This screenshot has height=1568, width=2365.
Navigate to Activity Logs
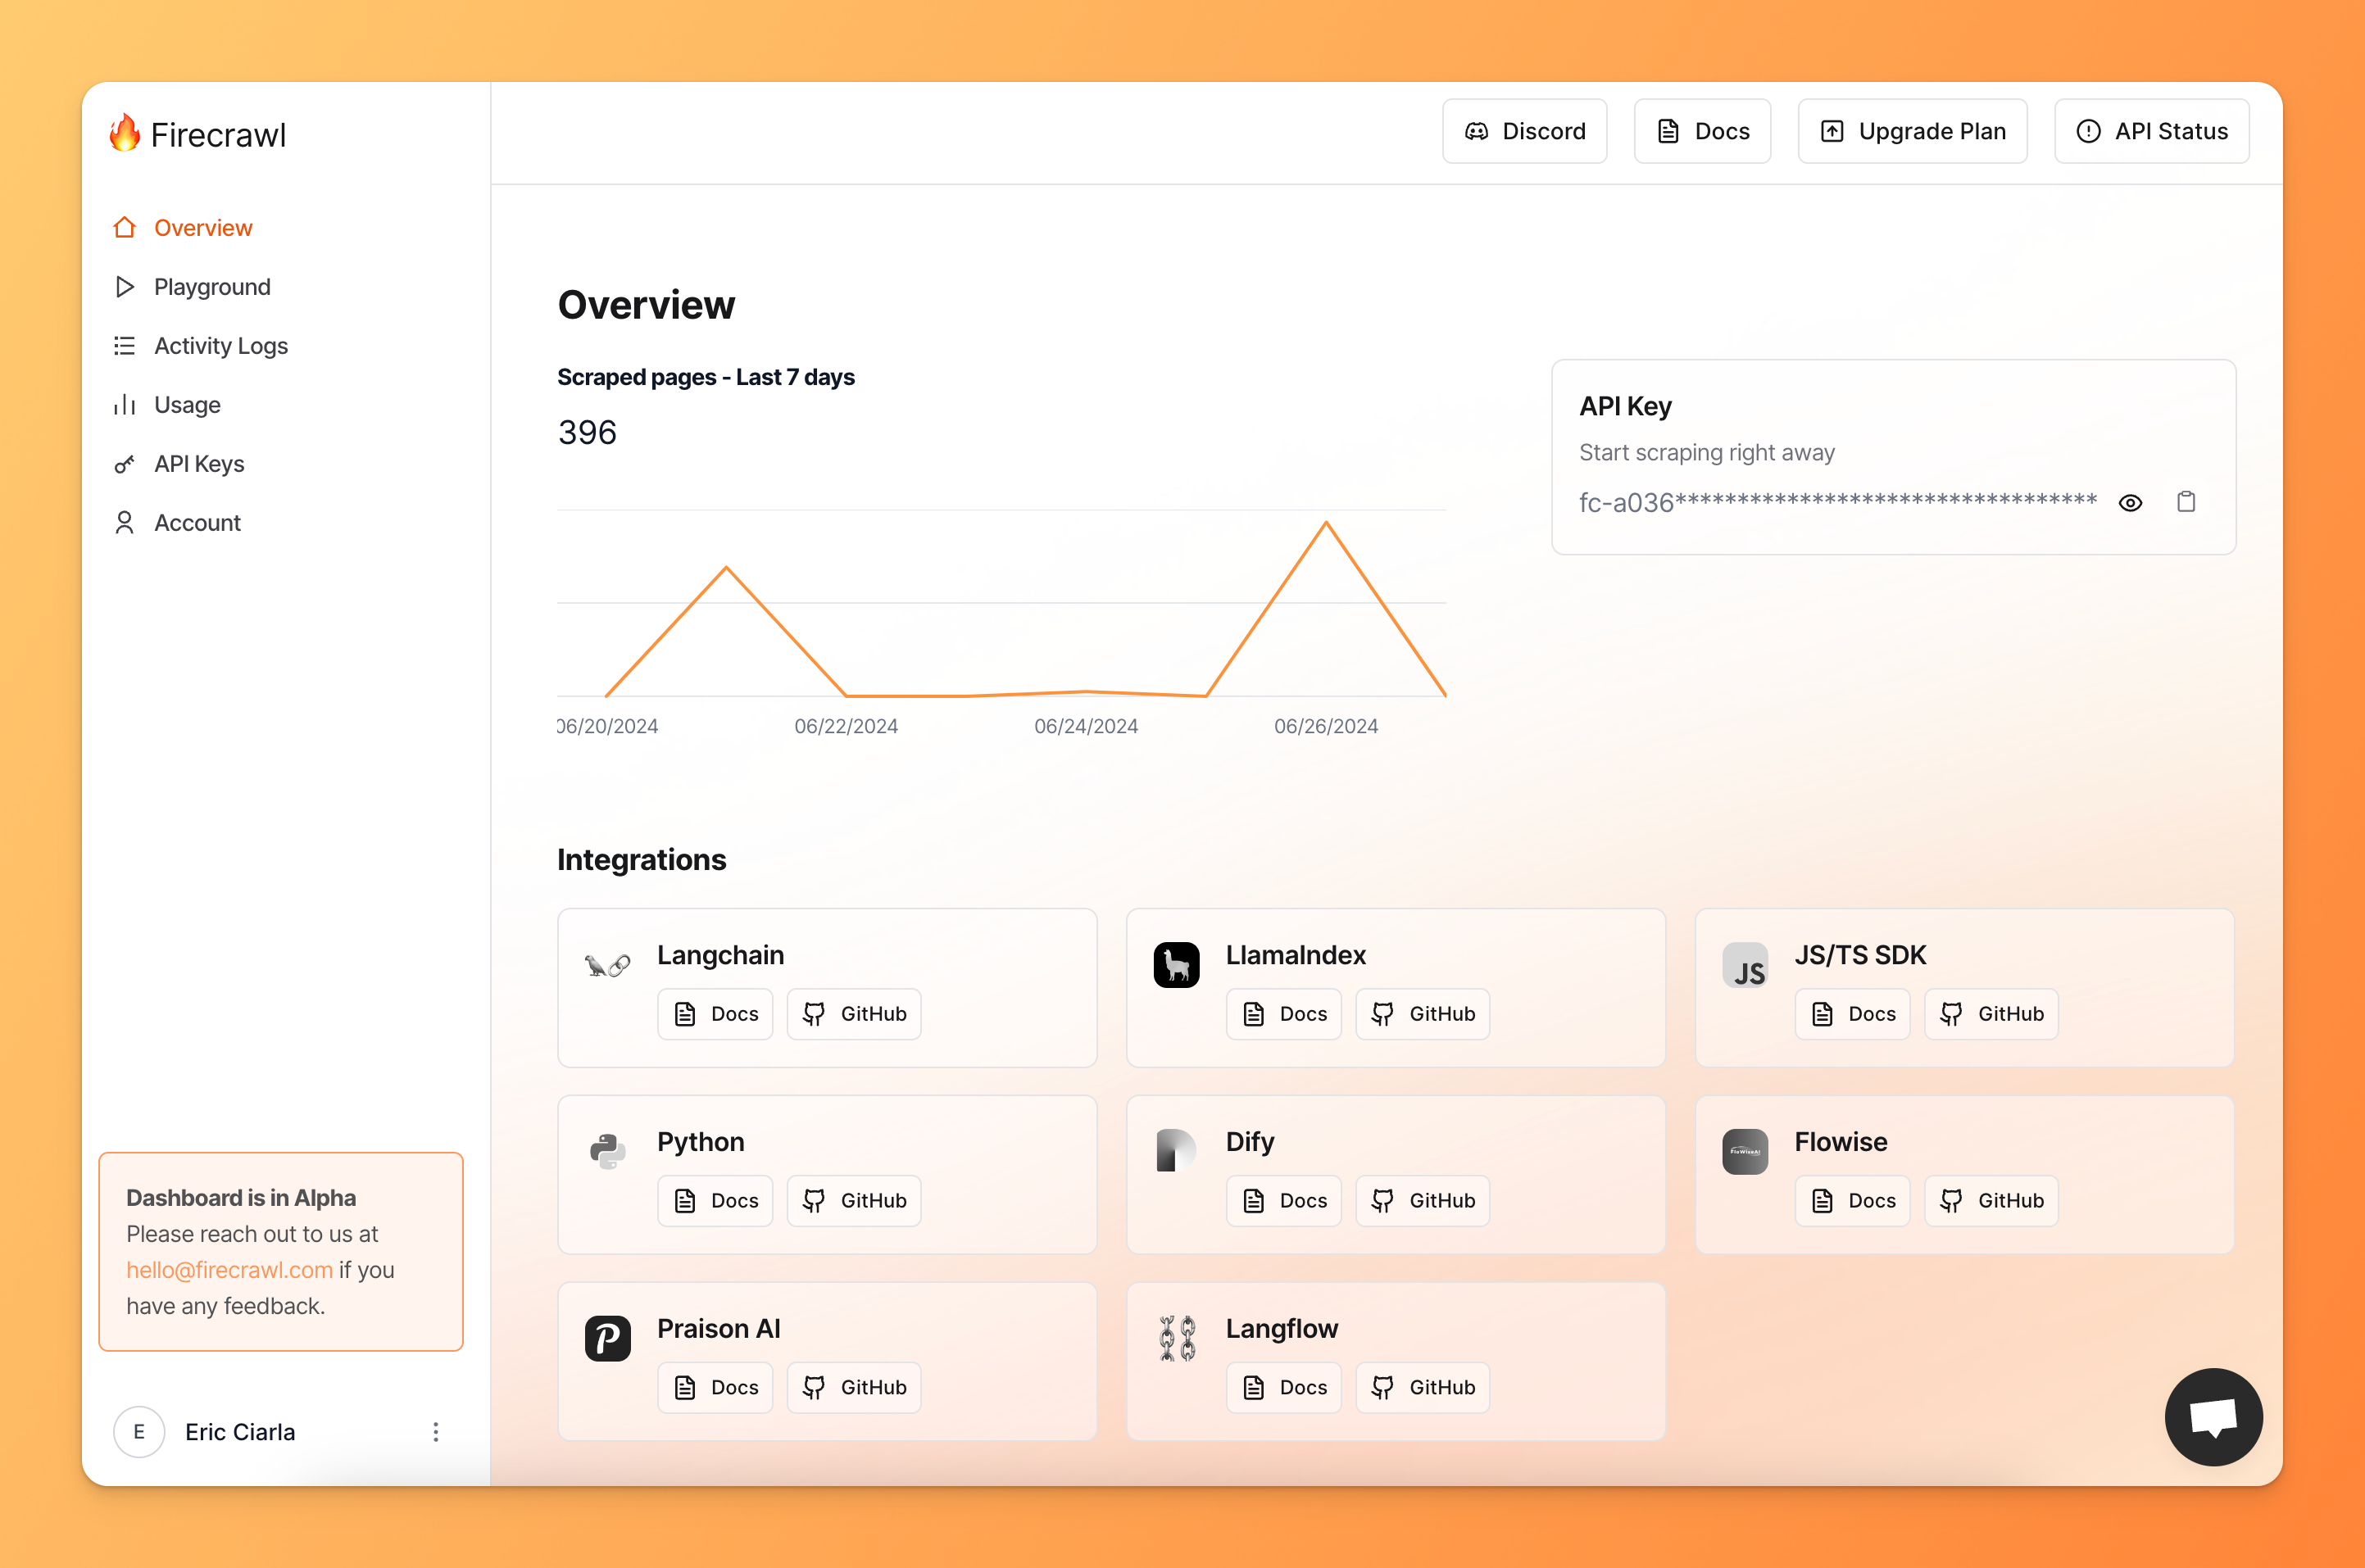click(222, 345)
